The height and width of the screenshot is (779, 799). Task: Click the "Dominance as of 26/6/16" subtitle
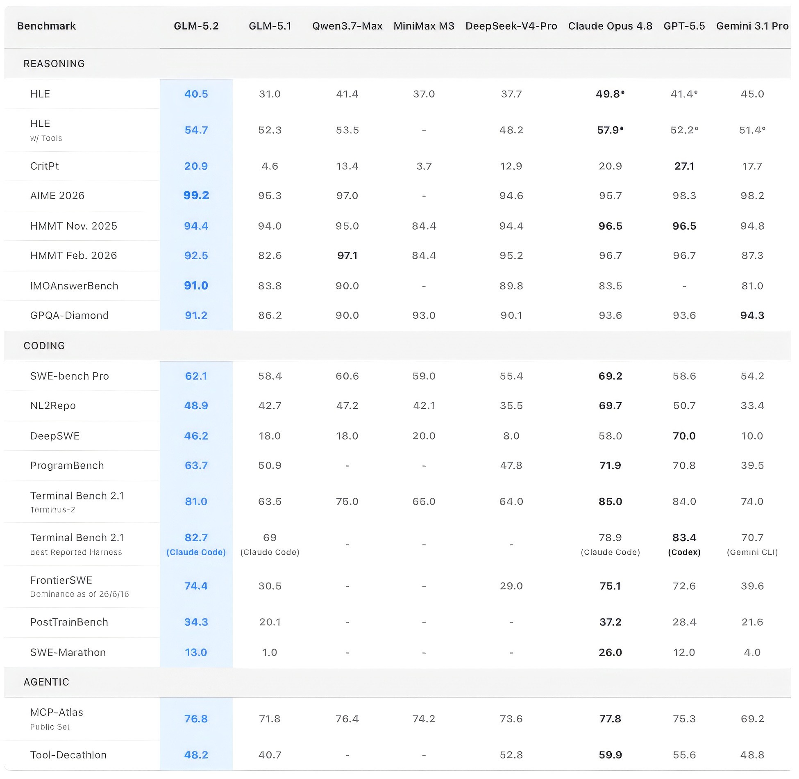coord(79,594)
